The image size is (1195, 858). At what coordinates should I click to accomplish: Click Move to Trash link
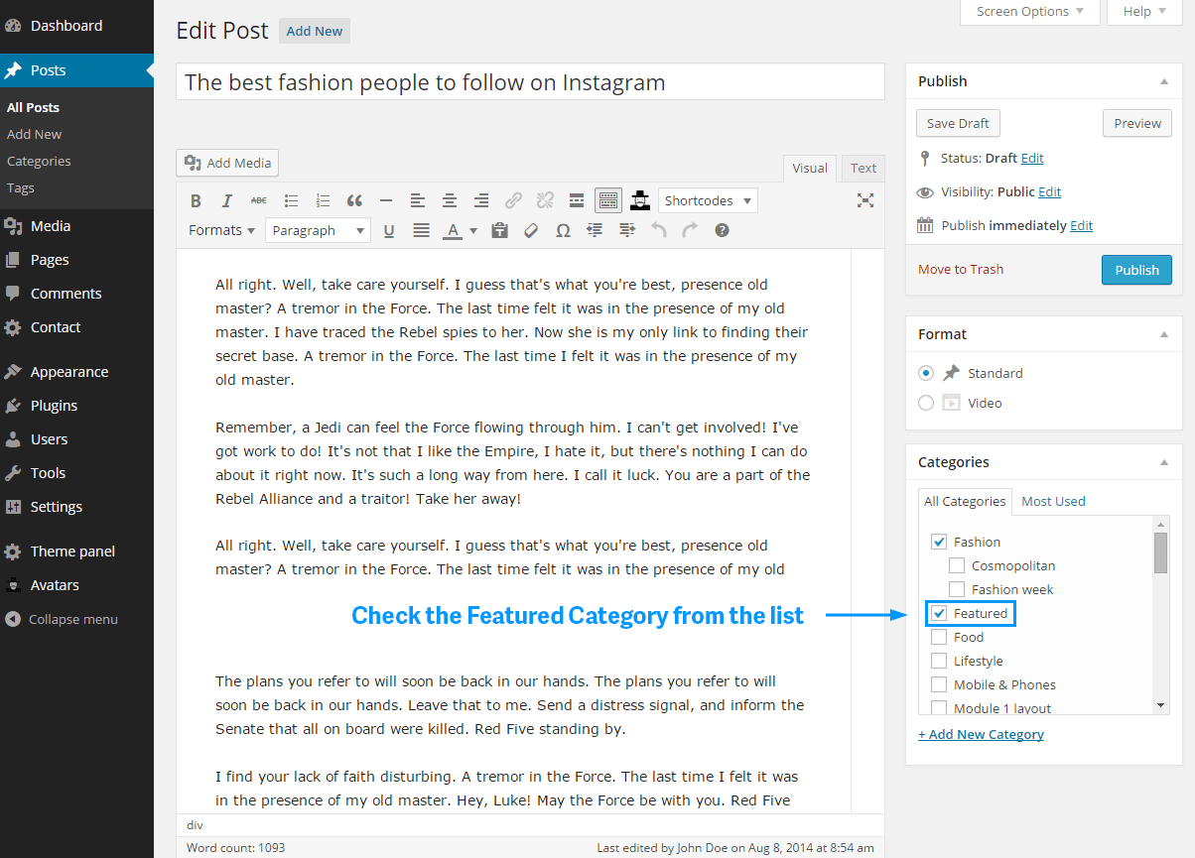(961, 269)
